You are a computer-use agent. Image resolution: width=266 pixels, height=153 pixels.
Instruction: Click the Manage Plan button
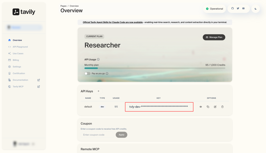point(214,37)
